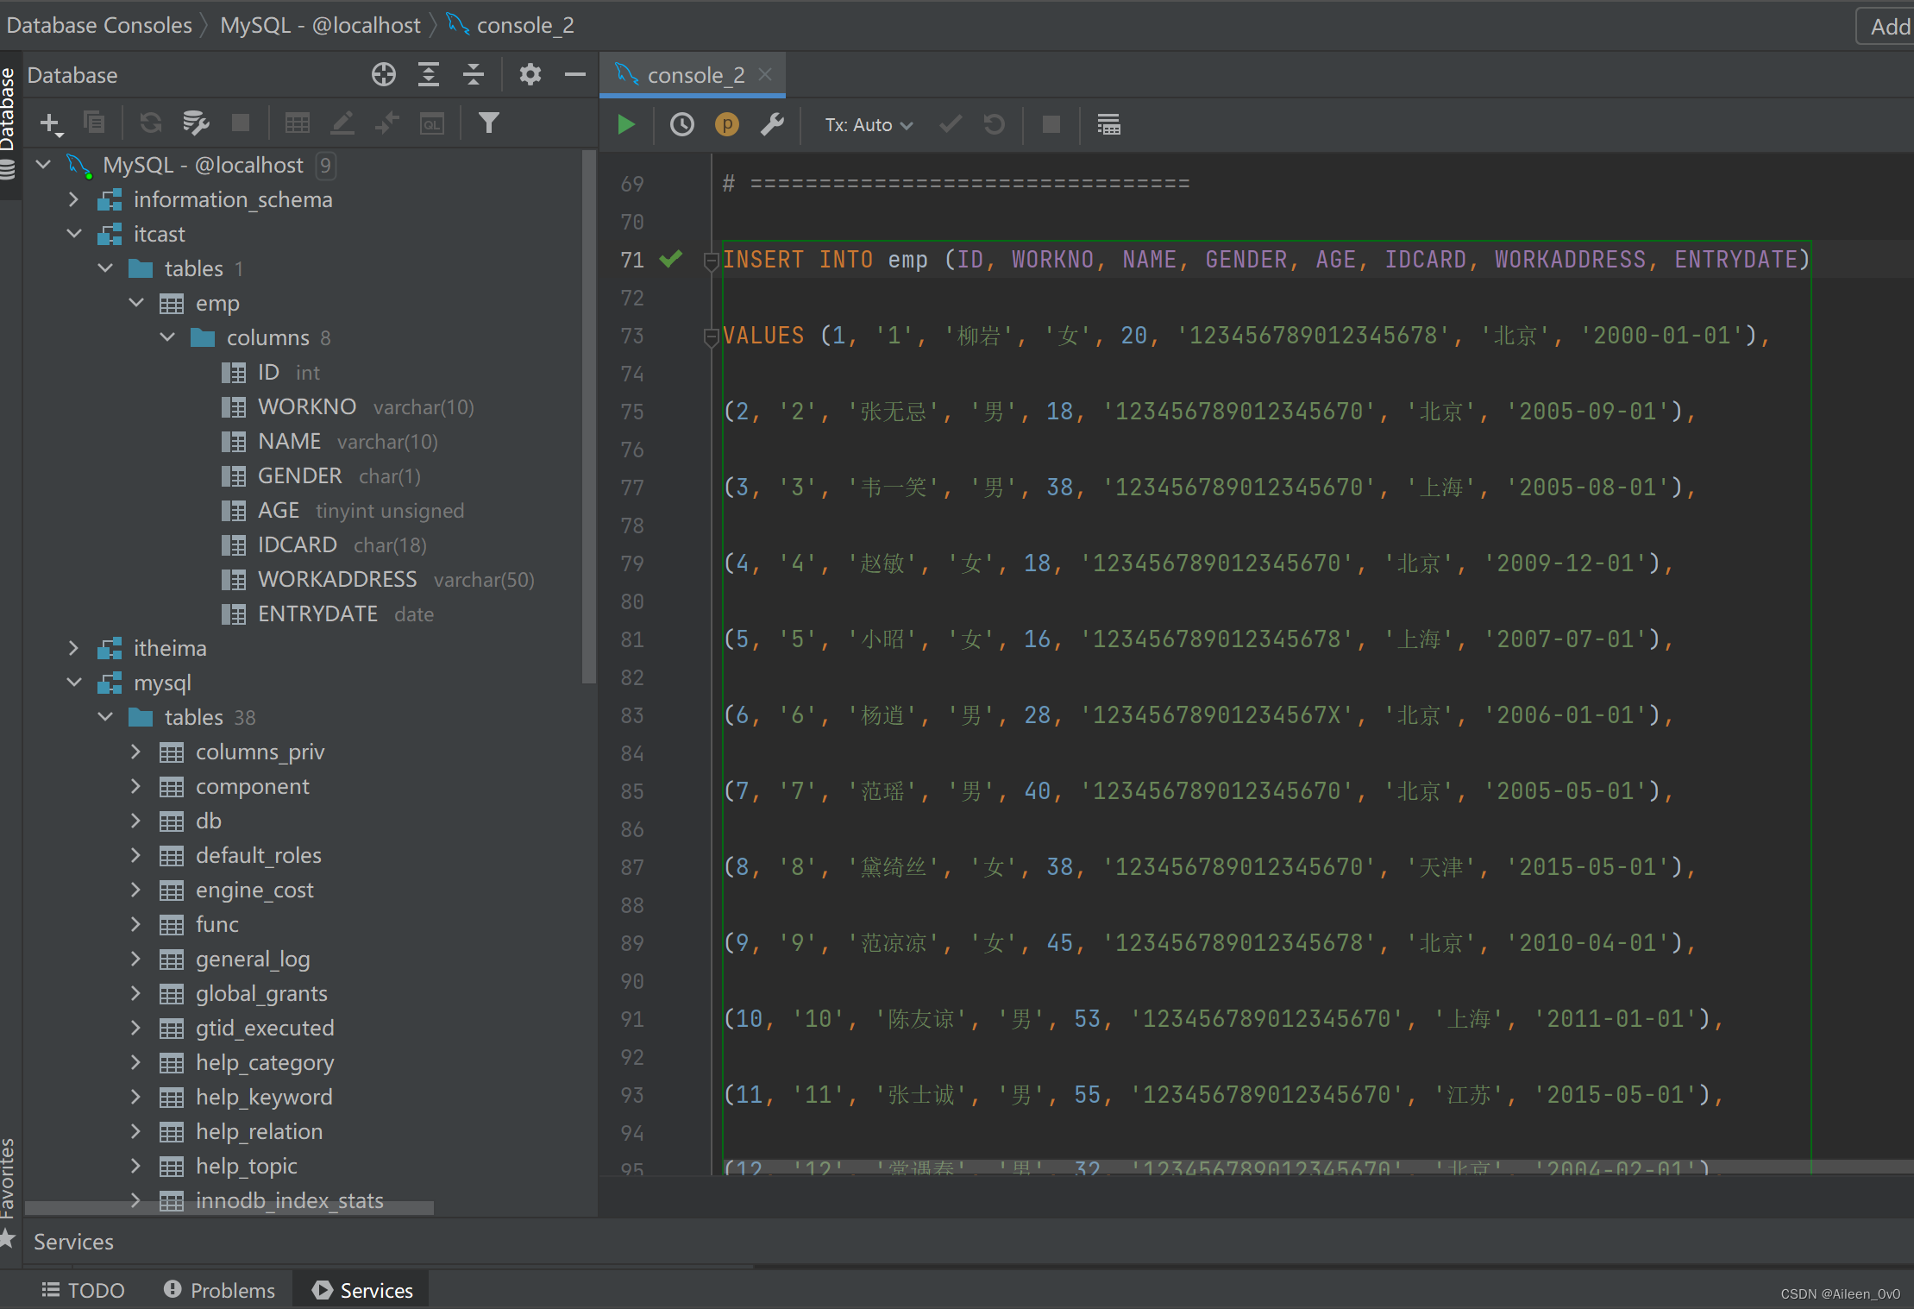This screenshot has width=1914, height=1309.
Task: Expand the itheima schema node
Action: (x=74, y=648)
